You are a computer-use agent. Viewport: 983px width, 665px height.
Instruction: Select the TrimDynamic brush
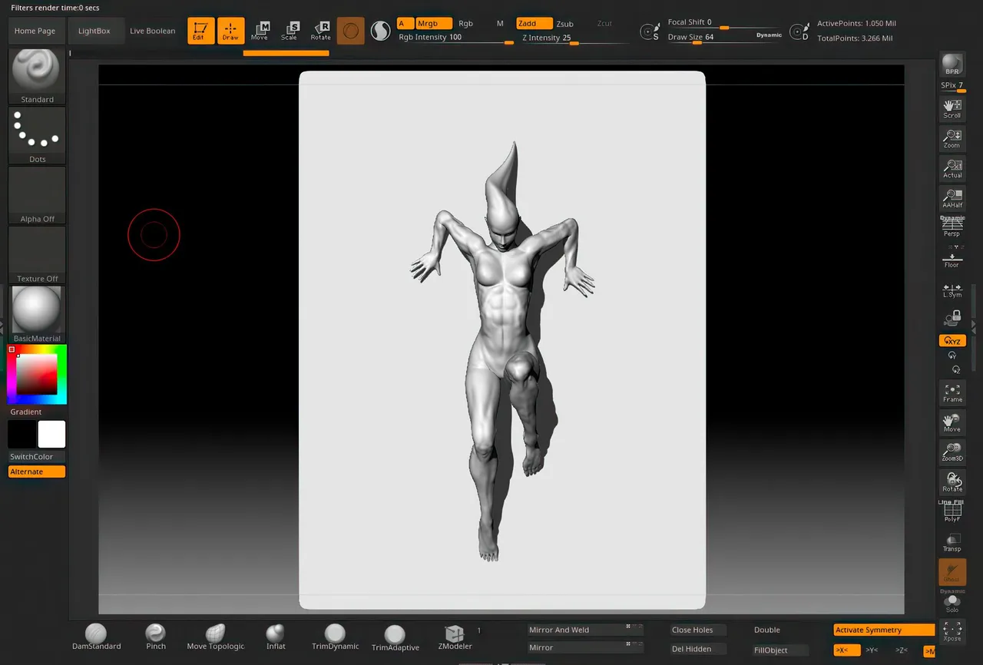coord(335,637)
